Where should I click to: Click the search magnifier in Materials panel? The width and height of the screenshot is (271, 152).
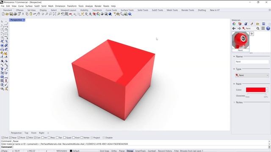(258, 28)
